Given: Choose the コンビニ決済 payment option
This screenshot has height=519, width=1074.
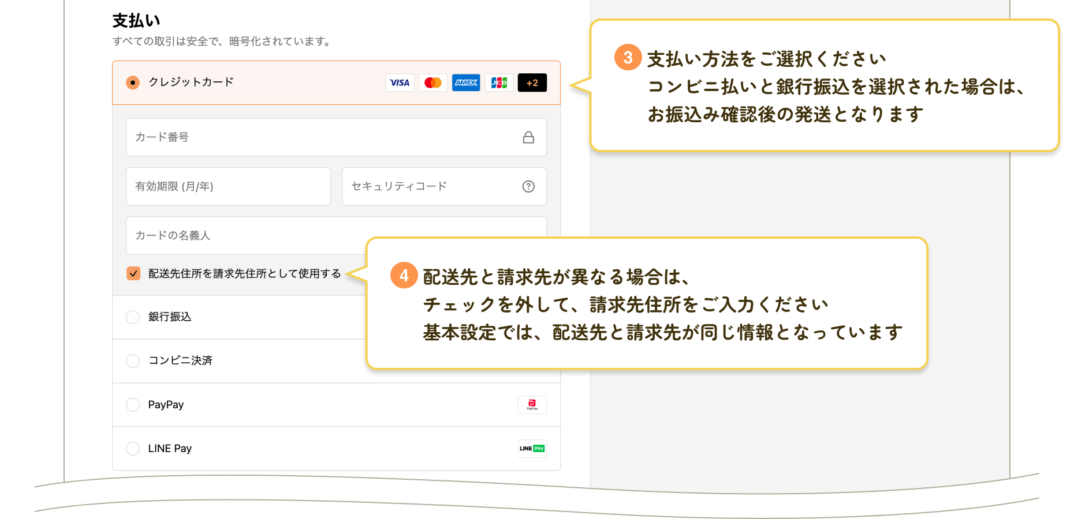Looking at the screenshot, I should [133, 361].
